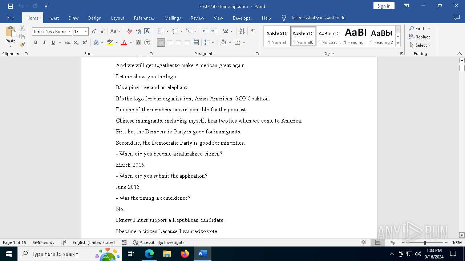Click the Paste button
465x261 pixels.
(11, 37)
